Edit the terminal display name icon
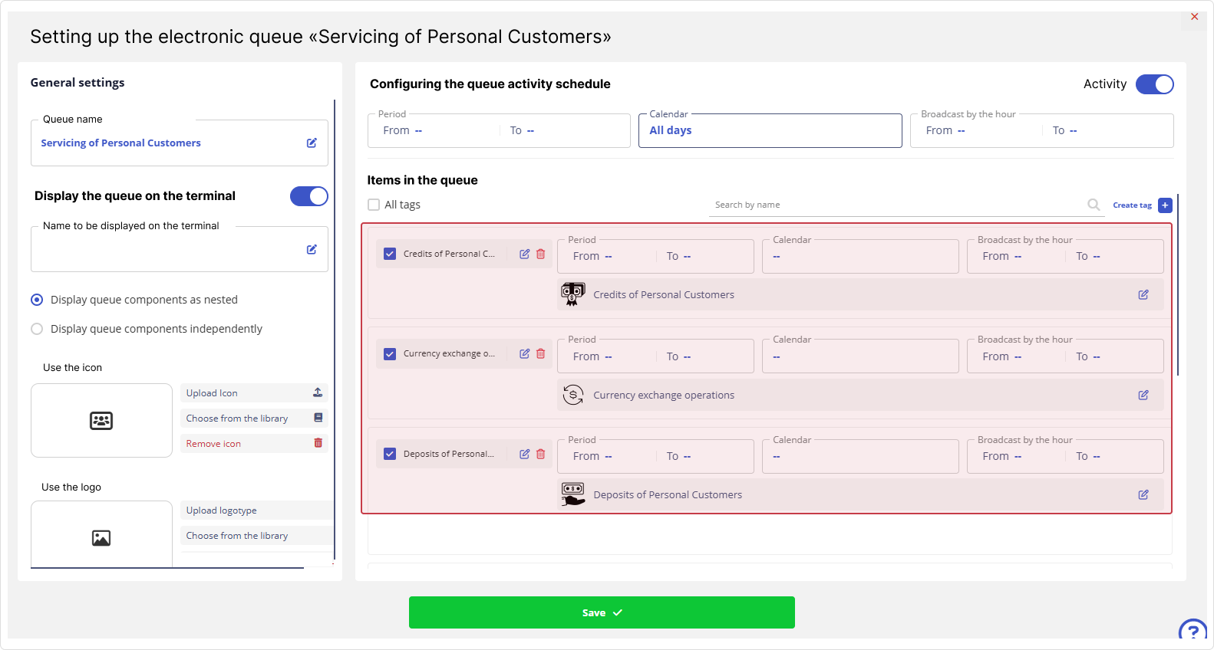 (x=312, y=250)
